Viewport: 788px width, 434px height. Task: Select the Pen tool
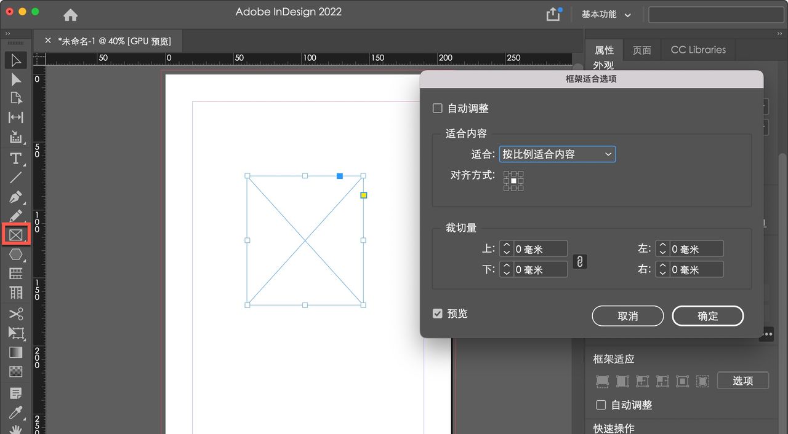coord(17,196)
